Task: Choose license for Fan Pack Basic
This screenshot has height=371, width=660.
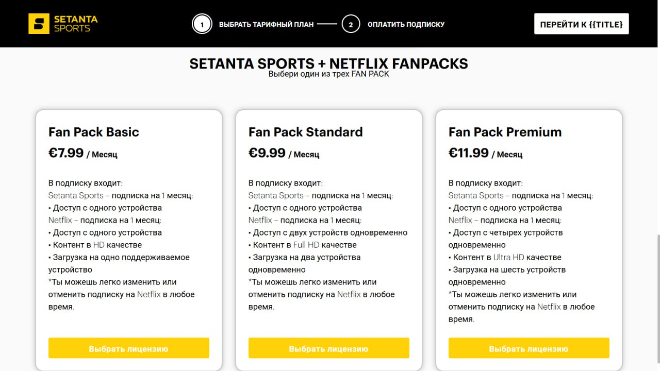Action: click(x=128, y=348)
